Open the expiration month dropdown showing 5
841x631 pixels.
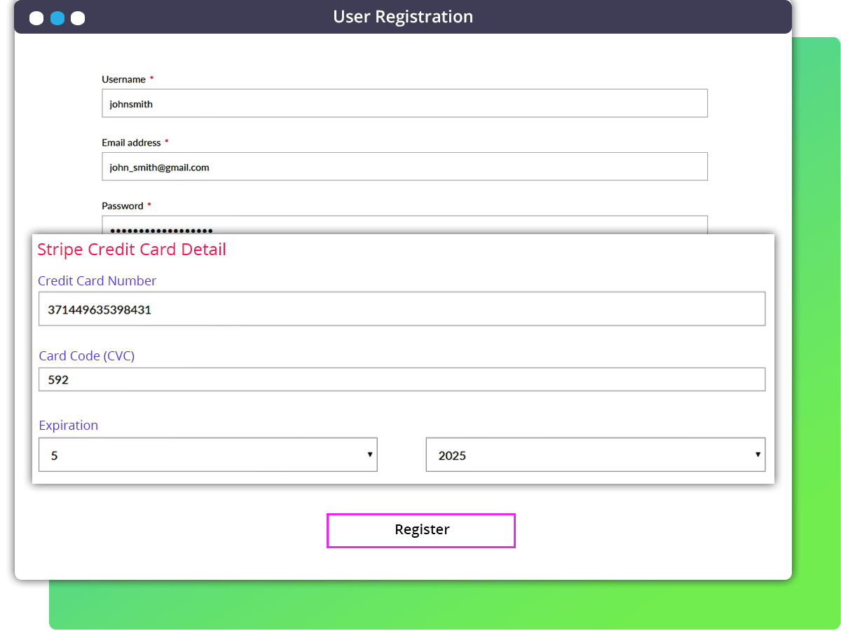coord(208,455)
